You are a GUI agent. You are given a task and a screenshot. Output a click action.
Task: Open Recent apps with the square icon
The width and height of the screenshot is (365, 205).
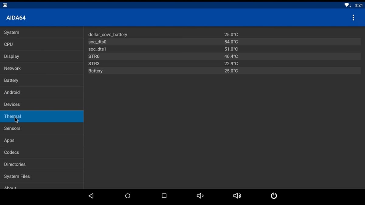pos(164,196)
